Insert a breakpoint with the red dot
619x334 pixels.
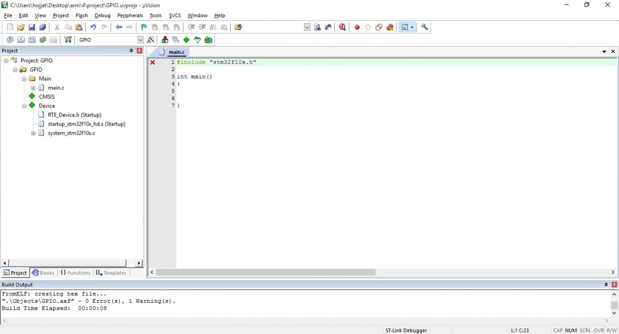(x=357, y=27)
